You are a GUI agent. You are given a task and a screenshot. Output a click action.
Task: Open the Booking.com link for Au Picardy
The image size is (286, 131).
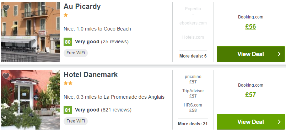(x=250, y=17)
